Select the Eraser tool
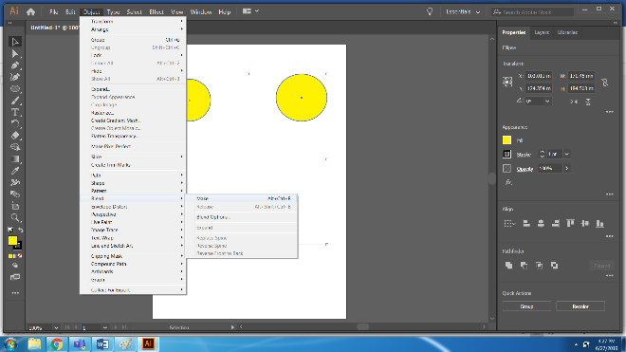 point(15,136)
